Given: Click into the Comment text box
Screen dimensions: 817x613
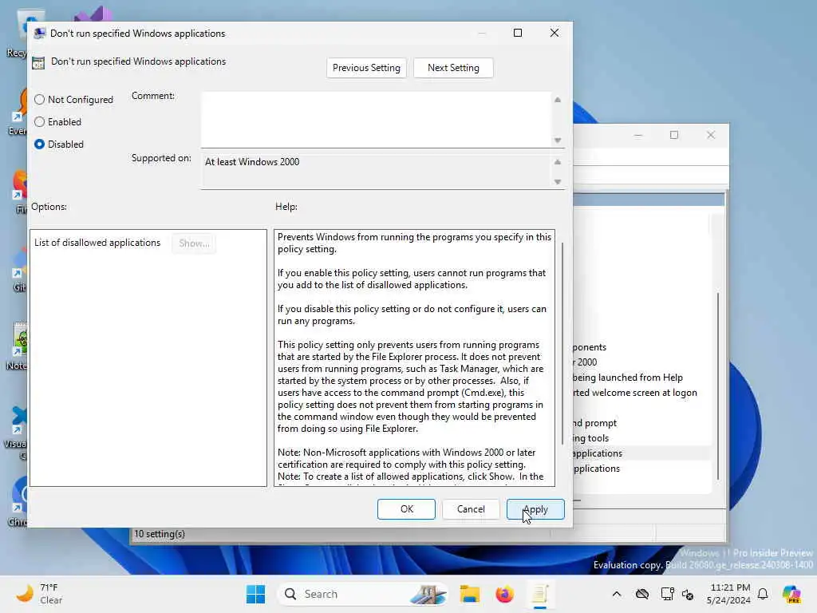Looking at the screenshot, I should [x=377, y=120].
